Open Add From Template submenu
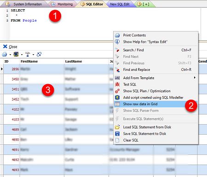The image size is (207, 177). click(156, 78)
